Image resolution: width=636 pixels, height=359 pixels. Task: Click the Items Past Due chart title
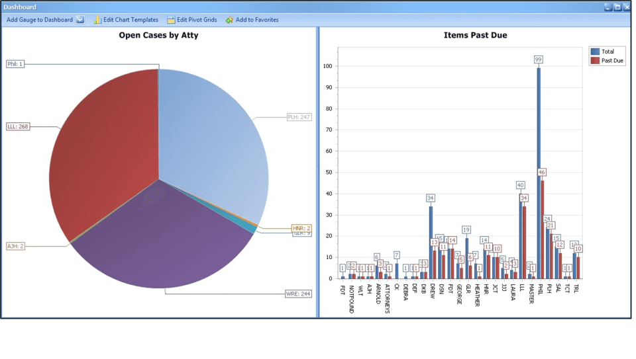[x=475, y=35]
